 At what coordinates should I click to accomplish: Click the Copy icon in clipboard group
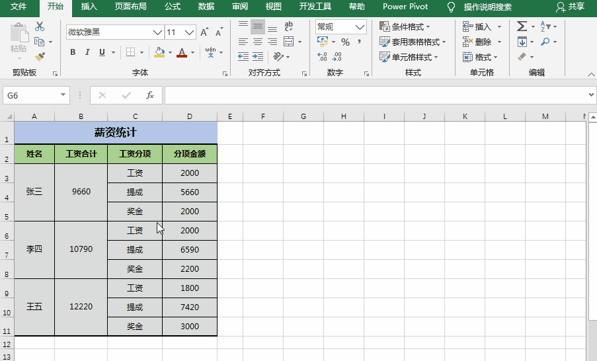pos(39,42)
